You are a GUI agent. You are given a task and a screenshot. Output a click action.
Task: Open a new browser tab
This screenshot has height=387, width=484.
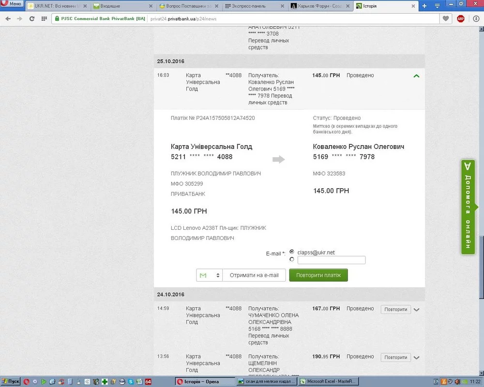(424, 6)
